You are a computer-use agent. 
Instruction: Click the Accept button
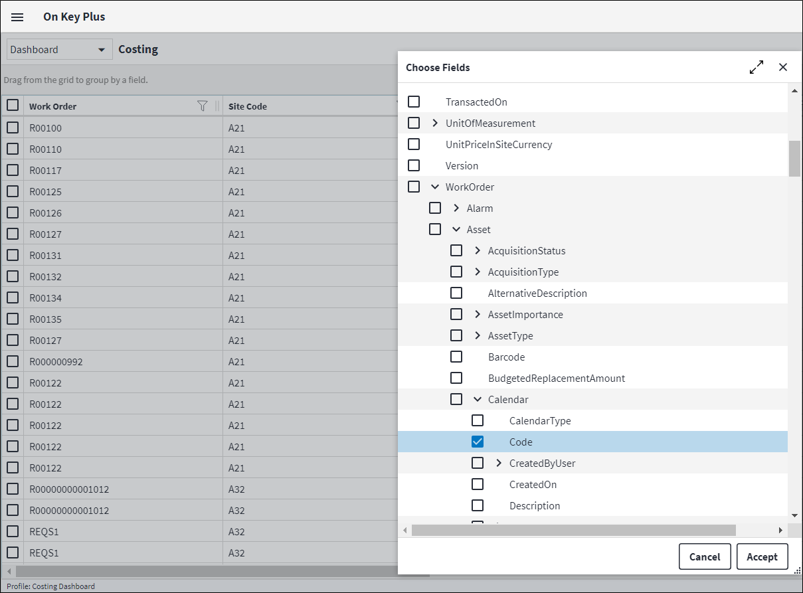(x=762, y=556)
